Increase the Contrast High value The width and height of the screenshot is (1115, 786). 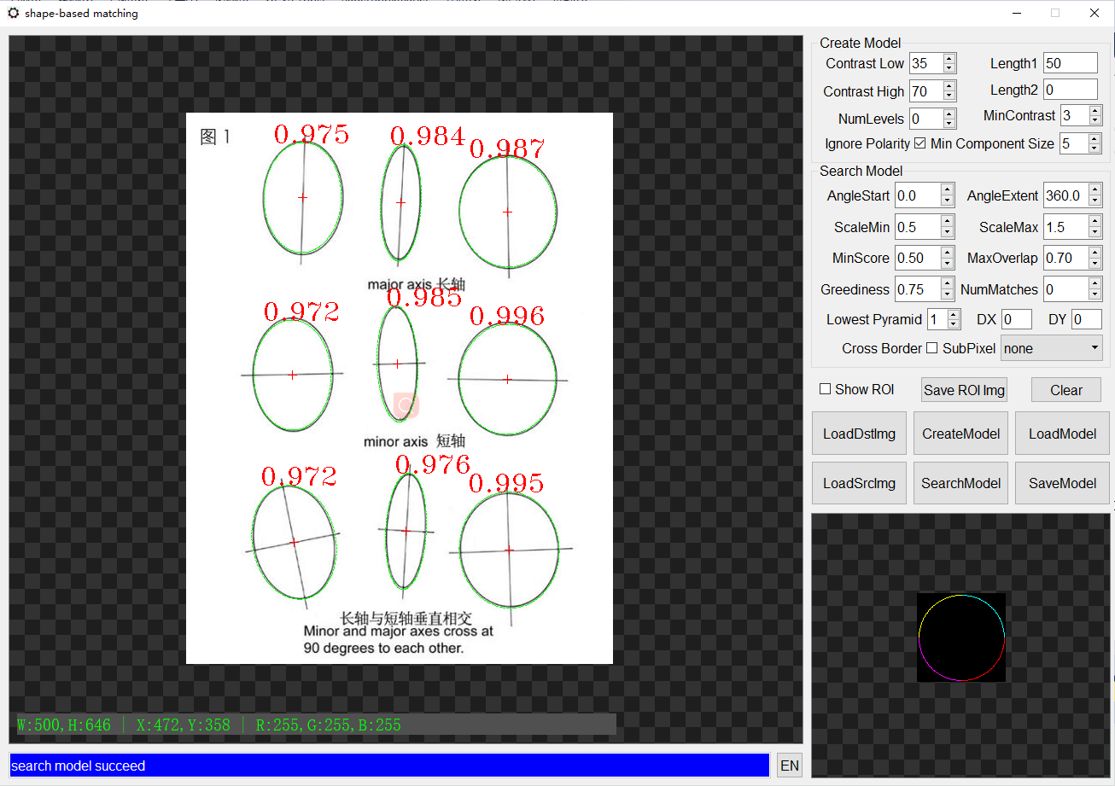pyautogui.click(x=949, y=85)
